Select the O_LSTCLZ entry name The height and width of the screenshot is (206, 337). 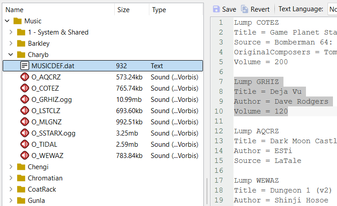pyautogui.click(x=46, y=110)
